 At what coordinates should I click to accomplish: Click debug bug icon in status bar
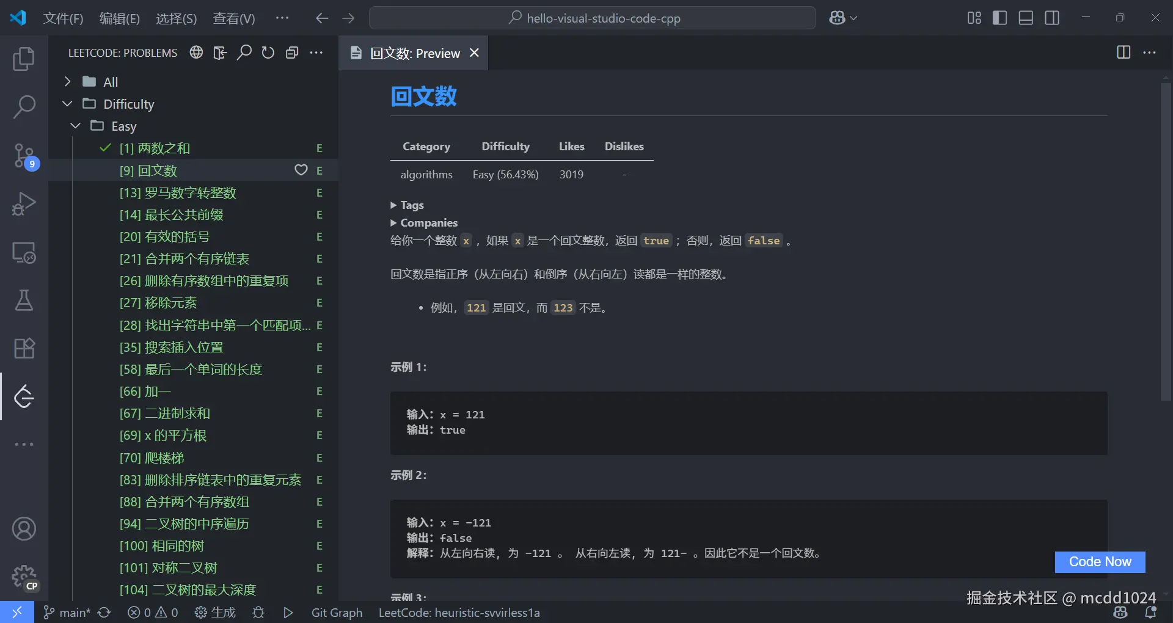pos(258,612)
